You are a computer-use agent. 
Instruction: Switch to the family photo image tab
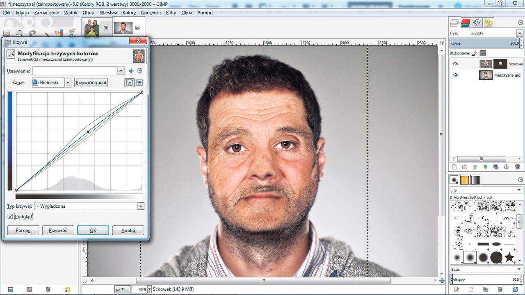click(x=91, y=27)
